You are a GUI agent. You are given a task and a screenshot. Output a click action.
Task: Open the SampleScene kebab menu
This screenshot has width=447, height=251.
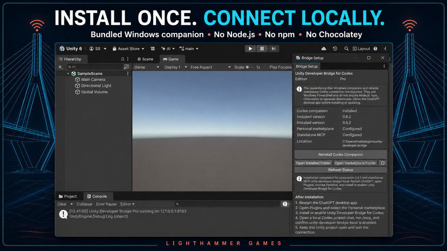[x=128, y=74]
